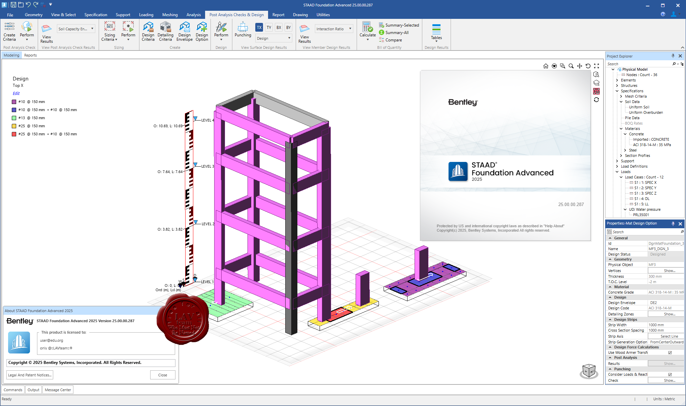Click Select Line button for Strip Axis
This screenshot has height=406, width=686.
tap(666, 336)
